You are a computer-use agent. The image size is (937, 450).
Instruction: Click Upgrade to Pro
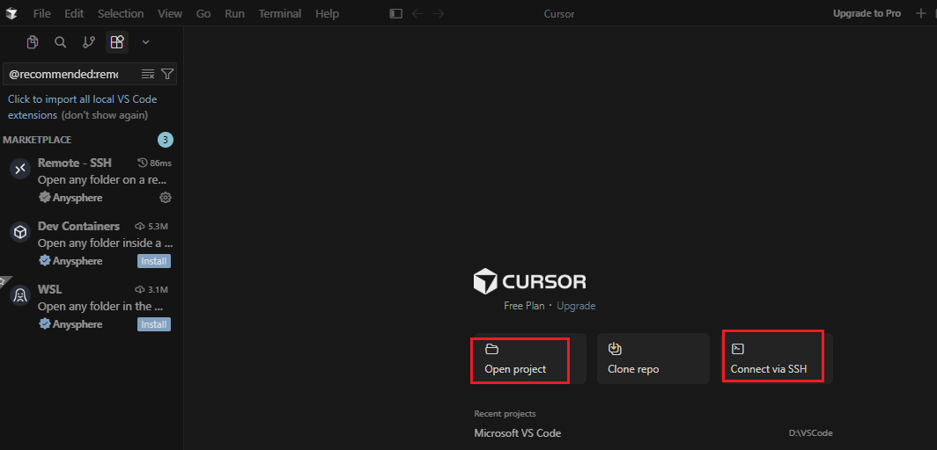[867, 13]
